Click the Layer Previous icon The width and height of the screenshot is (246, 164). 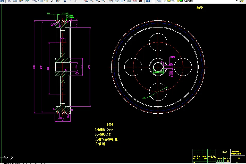(242, 1)
